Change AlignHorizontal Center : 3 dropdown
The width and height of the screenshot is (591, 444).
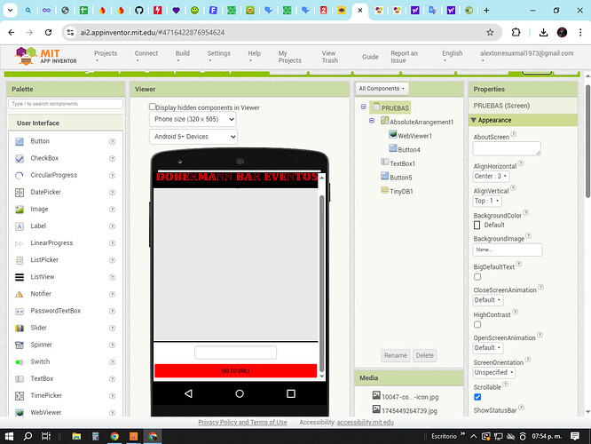coord(491,176)
